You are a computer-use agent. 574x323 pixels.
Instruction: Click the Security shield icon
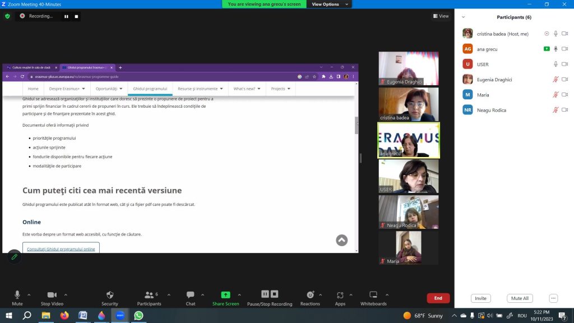tap(110, 295)
